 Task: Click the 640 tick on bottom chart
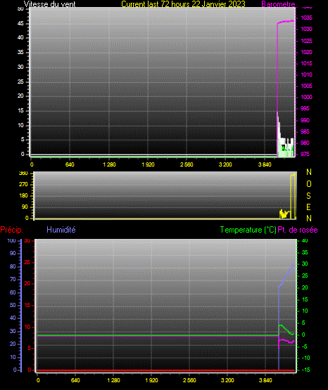75,380
